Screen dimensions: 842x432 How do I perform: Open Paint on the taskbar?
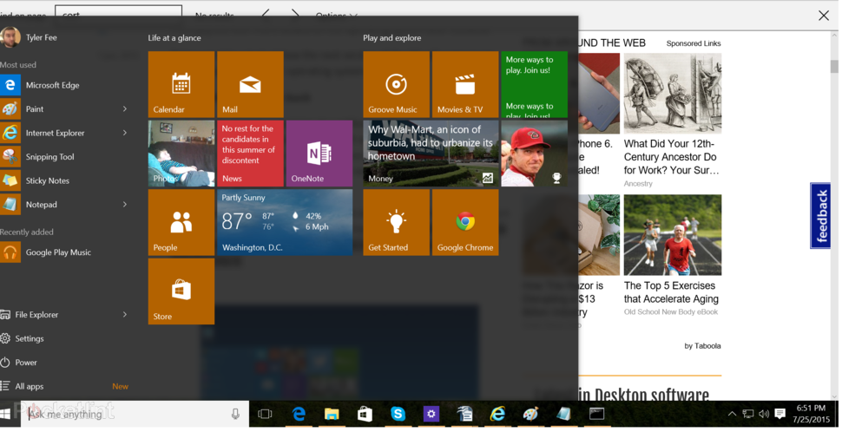[530, 414]
